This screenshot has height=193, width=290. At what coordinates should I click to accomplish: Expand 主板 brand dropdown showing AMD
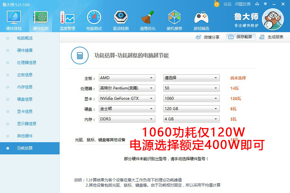127,78
